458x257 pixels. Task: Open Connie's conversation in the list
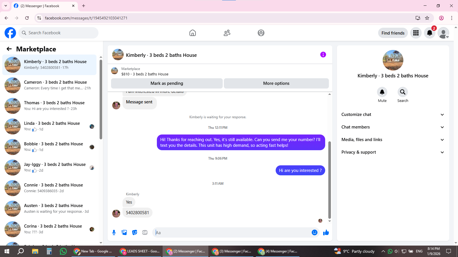(49, 188)
